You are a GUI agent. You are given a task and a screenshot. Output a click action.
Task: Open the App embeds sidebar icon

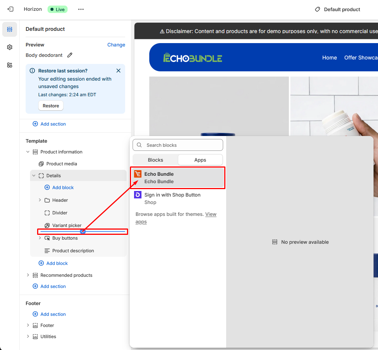[10, 65]
